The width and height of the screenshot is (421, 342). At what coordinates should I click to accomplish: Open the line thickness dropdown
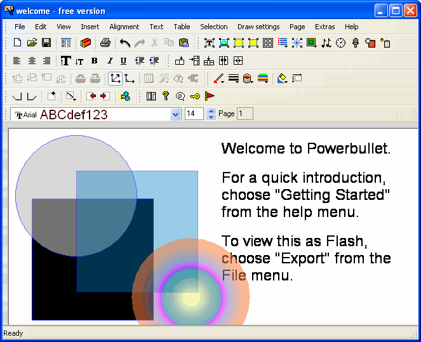coord(234,79)
